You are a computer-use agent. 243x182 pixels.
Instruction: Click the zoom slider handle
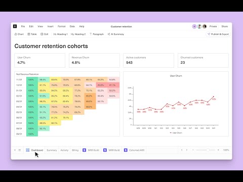click(208, 150)
